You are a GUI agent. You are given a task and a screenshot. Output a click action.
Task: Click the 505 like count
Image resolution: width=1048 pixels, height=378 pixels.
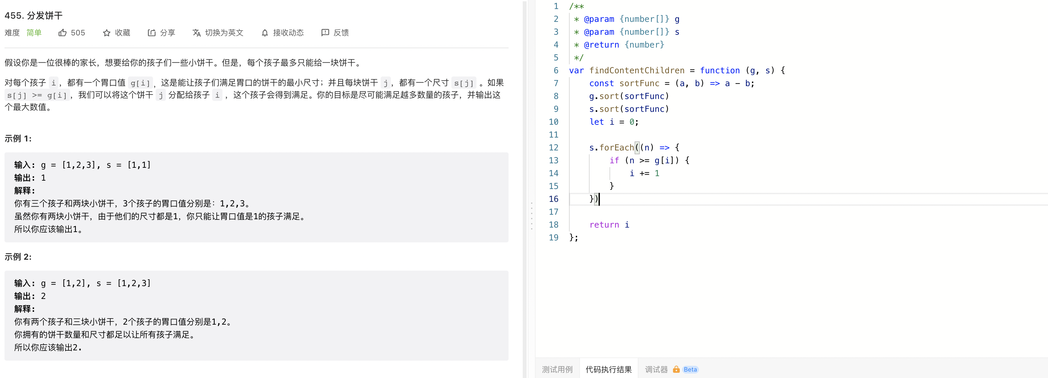click(78, 33)
